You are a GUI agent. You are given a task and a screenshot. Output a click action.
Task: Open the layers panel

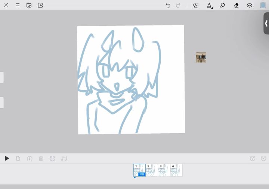(x=250, y=5)
